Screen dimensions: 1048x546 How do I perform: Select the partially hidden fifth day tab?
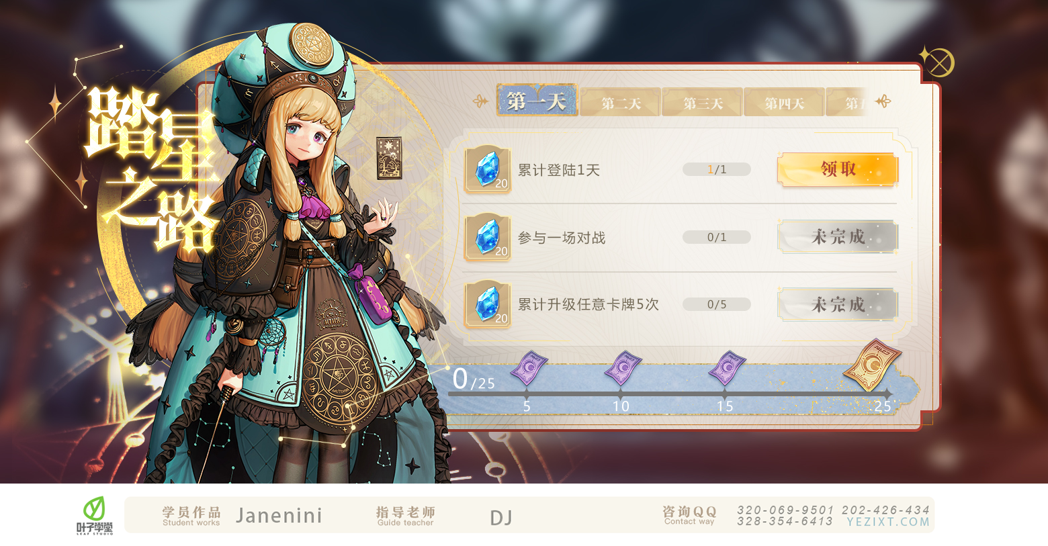(848, 103)
